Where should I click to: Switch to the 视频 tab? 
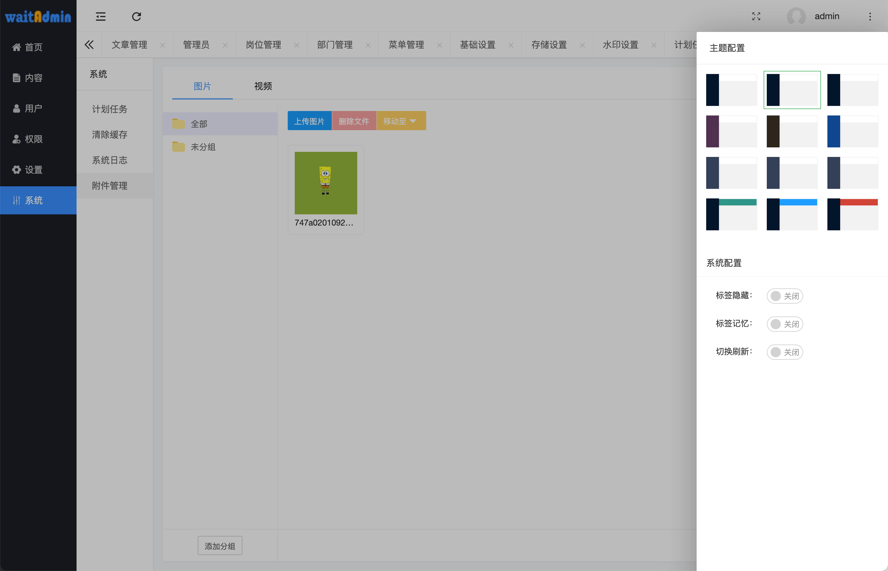pos(263,86)
